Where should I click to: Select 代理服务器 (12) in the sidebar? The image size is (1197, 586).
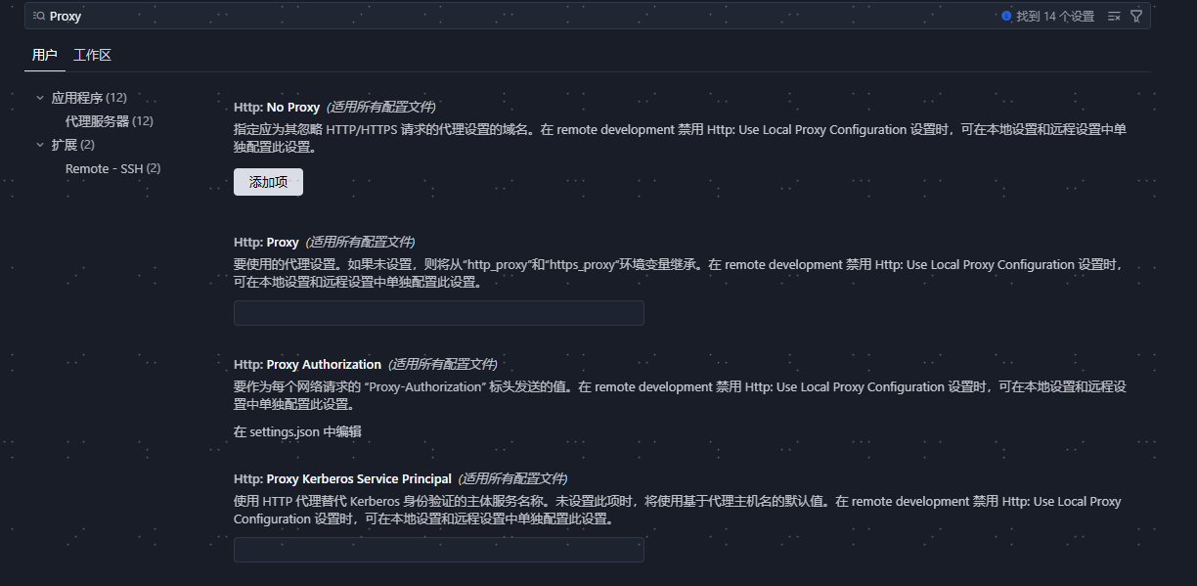[109, 121]
